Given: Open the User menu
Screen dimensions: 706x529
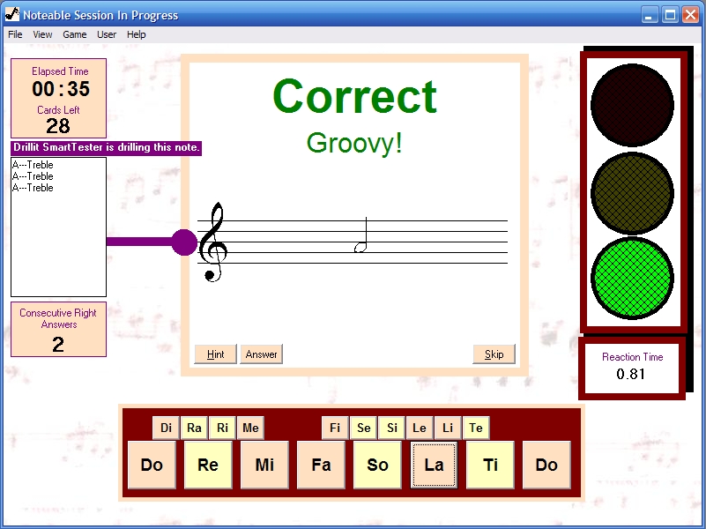Looking at the screenshot, I should (107, 34).
